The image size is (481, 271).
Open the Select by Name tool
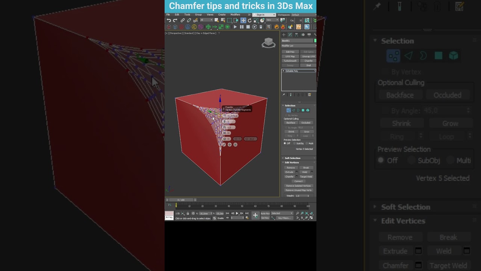223,20
